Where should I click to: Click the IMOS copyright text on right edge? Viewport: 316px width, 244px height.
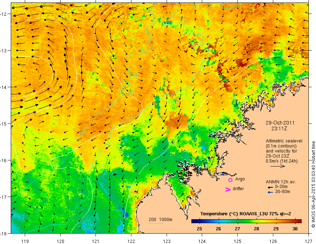coord(313,185)
